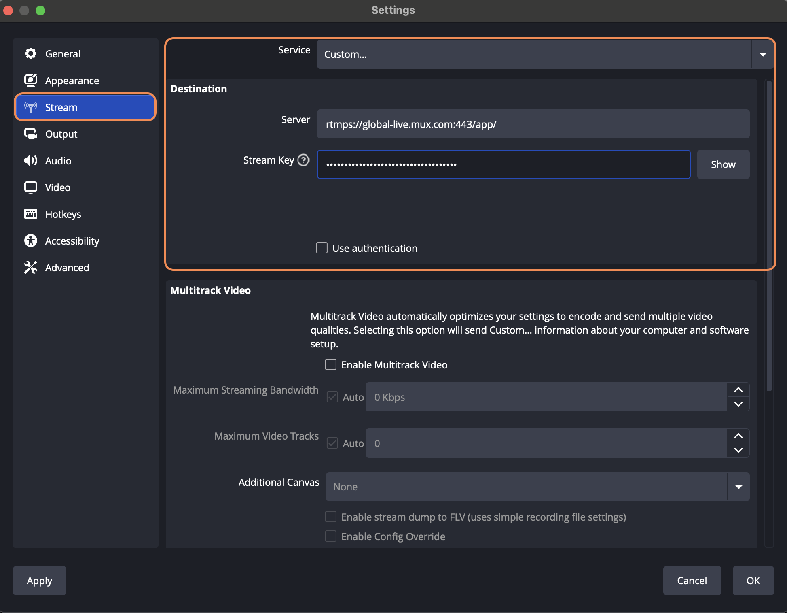Click the Appearance monitor icon
787x613 pixels.
(31, 80)
